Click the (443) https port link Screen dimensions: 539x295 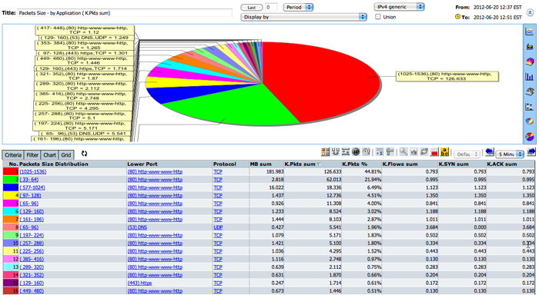click(139, 283)
